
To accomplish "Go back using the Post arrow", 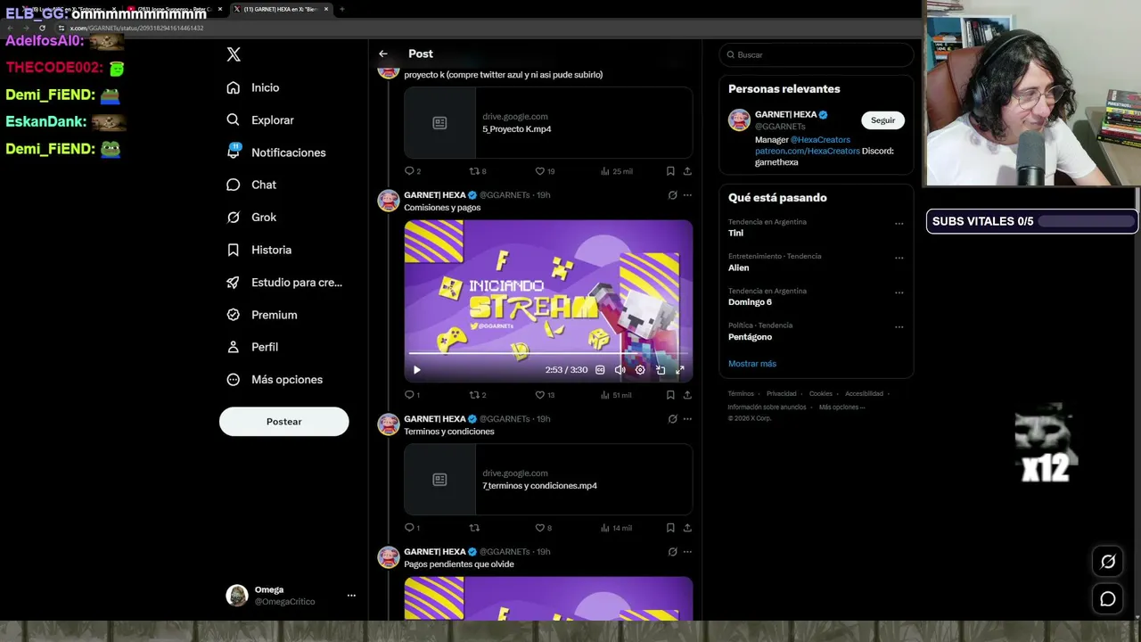I will [x=383, y=53].
